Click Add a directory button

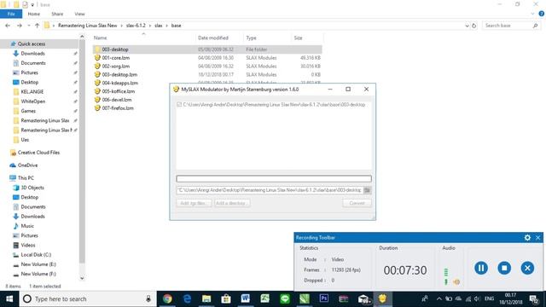(x=231, y=203)
